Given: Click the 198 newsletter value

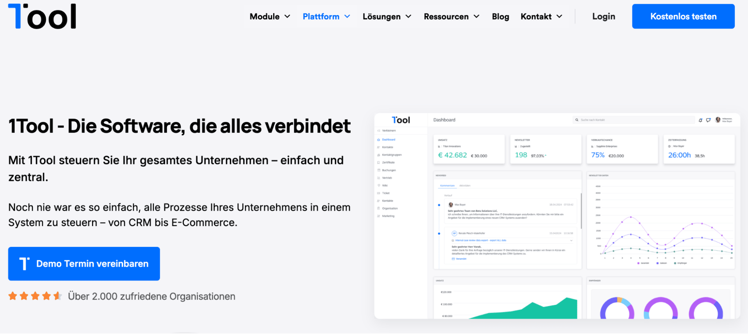Looking at the screenshot, I should (521, 155).
